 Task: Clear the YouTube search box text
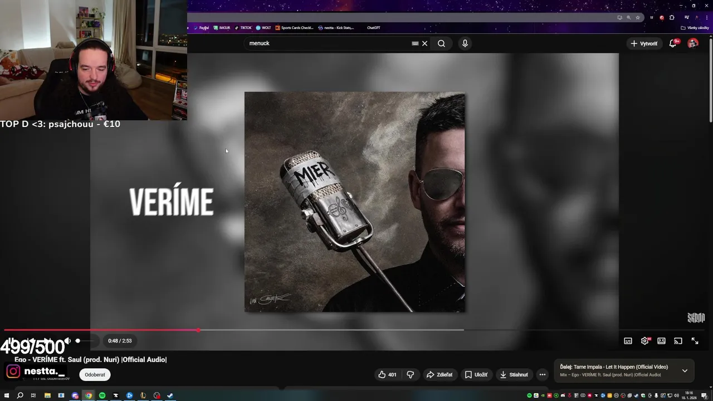[x=424, y=43]
